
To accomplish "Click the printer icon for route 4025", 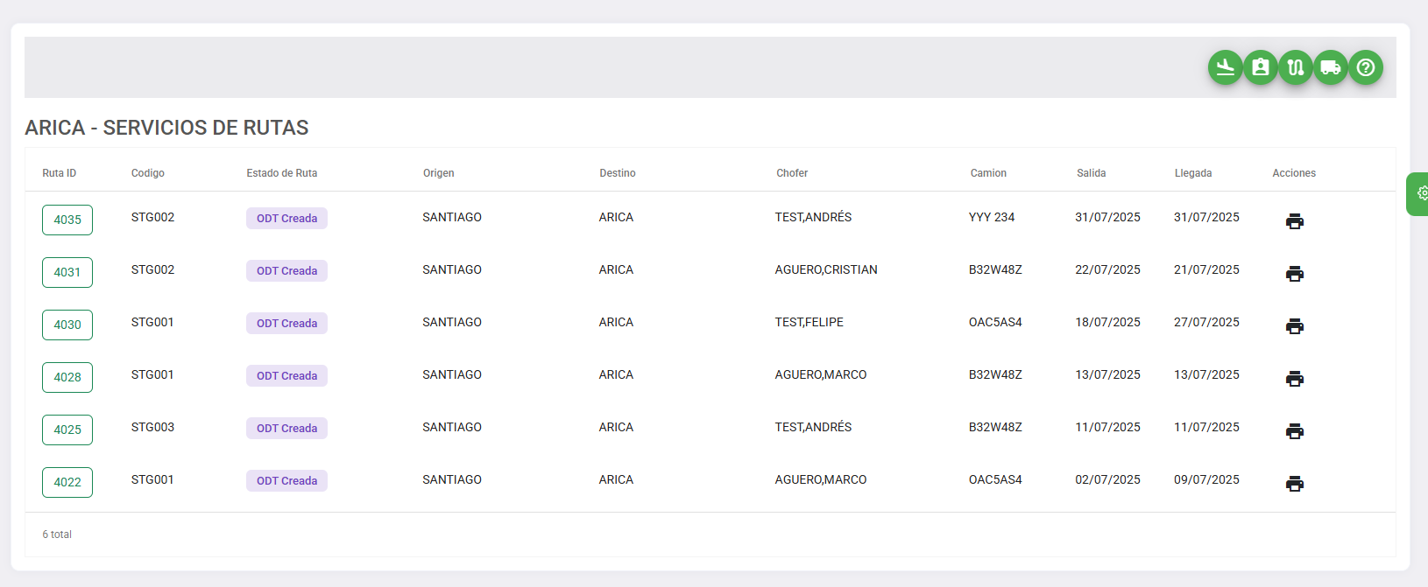I will pos(1294,431).
